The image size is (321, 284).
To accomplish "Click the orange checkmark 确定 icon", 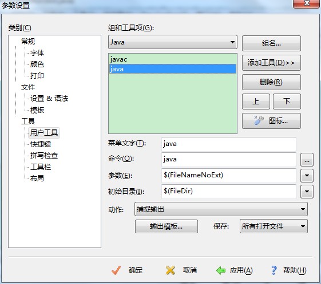I will point(116,270).
